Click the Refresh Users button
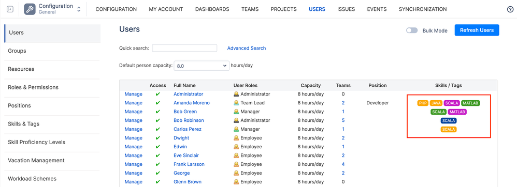This screenshot has height=187, width=517. [477, 30]
